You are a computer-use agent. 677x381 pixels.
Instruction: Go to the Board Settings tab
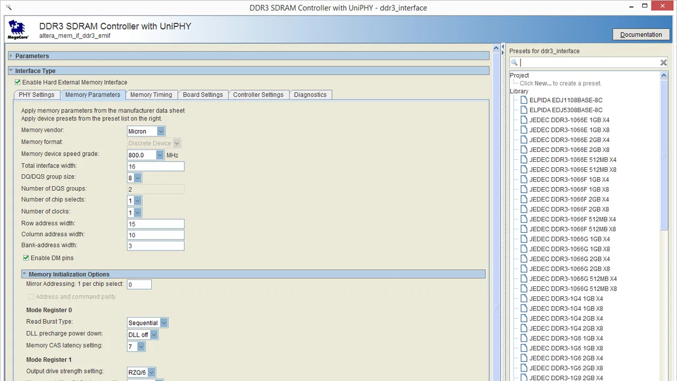(203, 95)
